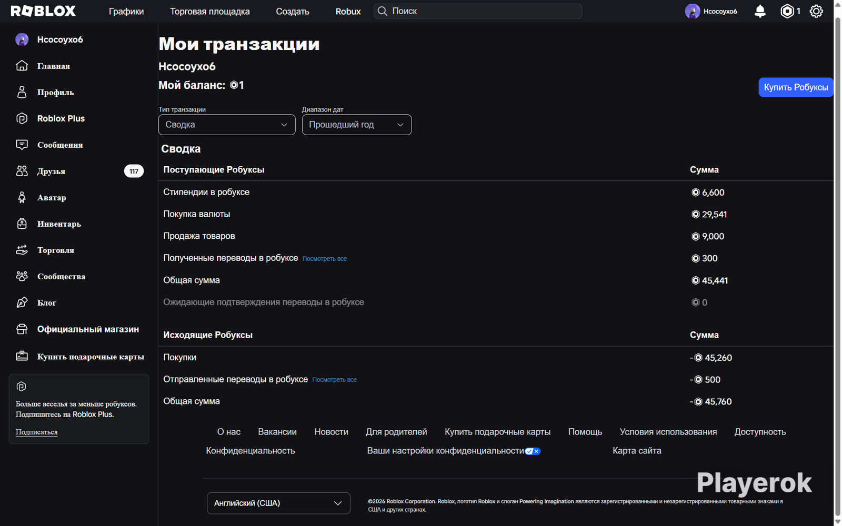Click the Сообщества groups icon
This screenshot has height=526, width=842.
pyautogui.click(x=22, y=276)
